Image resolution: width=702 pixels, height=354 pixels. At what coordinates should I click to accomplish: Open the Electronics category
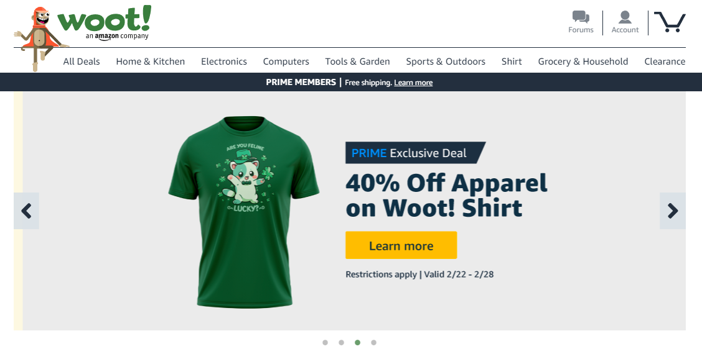224,61
